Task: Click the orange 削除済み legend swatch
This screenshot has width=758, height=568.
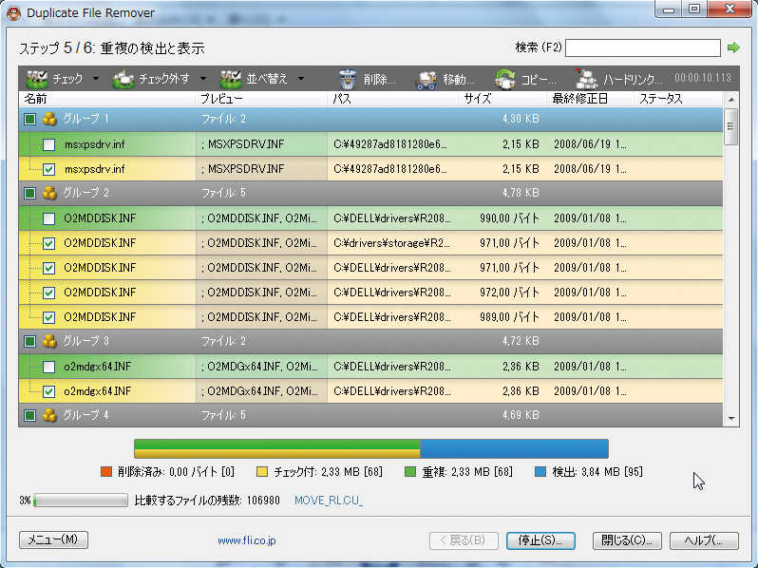Action: (x=106, y=472)
